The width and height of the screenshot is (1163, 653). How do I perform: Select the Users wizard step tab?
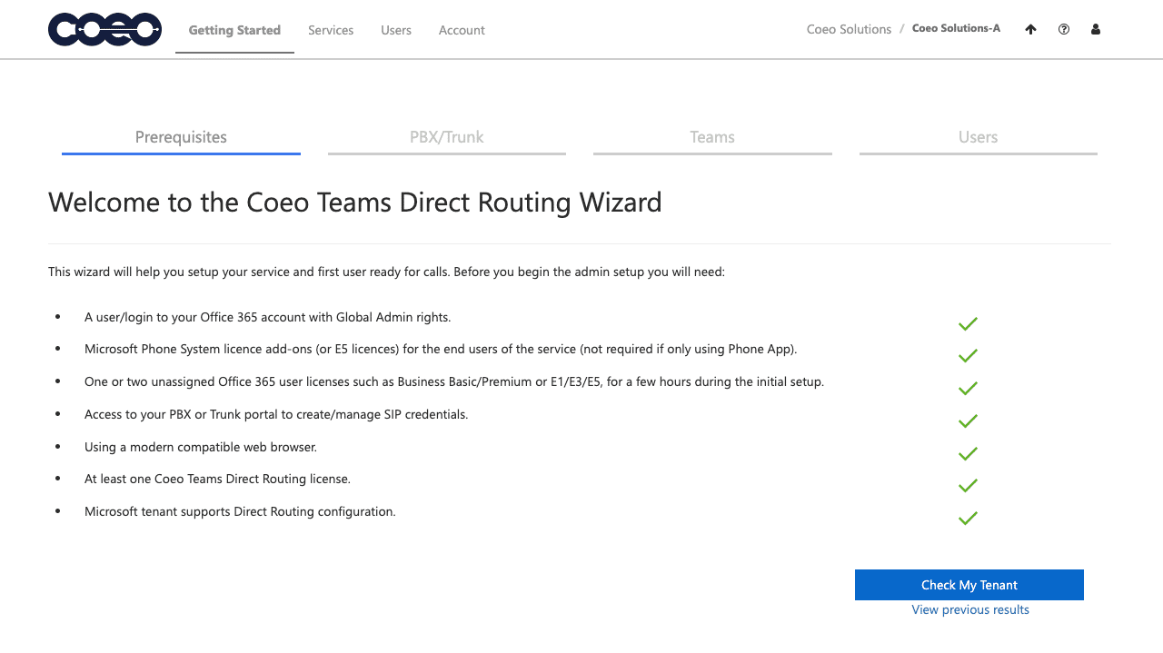coord(979,138)
